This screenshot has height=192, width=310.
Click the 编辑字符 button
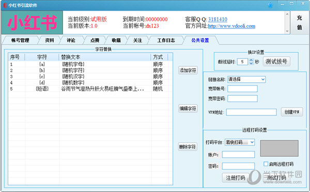coord(188,109)
